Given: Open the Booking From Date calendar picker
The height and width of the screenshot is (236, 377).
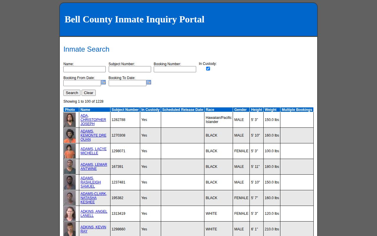Looking at the screenshot, I should coord(103,82).
